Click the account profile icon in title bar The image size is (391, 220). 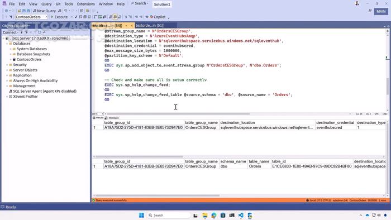click(357, 3)
